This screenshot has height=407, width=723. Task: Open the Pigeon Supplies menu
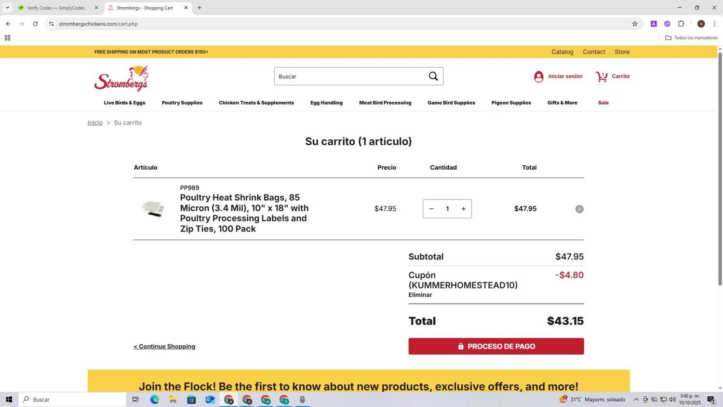point(511,103)
